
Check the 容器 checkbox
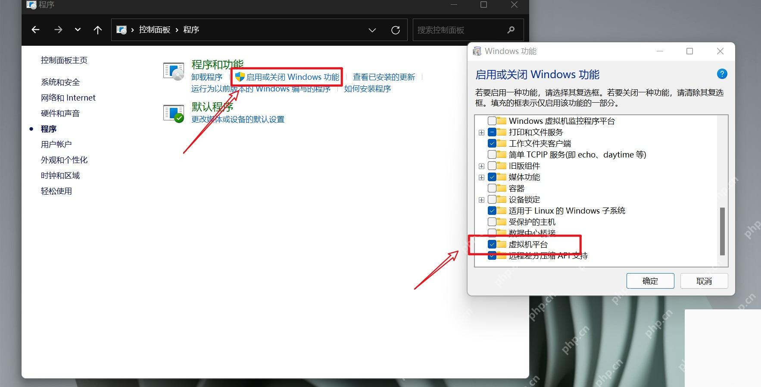pyautogui.click(x=492, y=188)
